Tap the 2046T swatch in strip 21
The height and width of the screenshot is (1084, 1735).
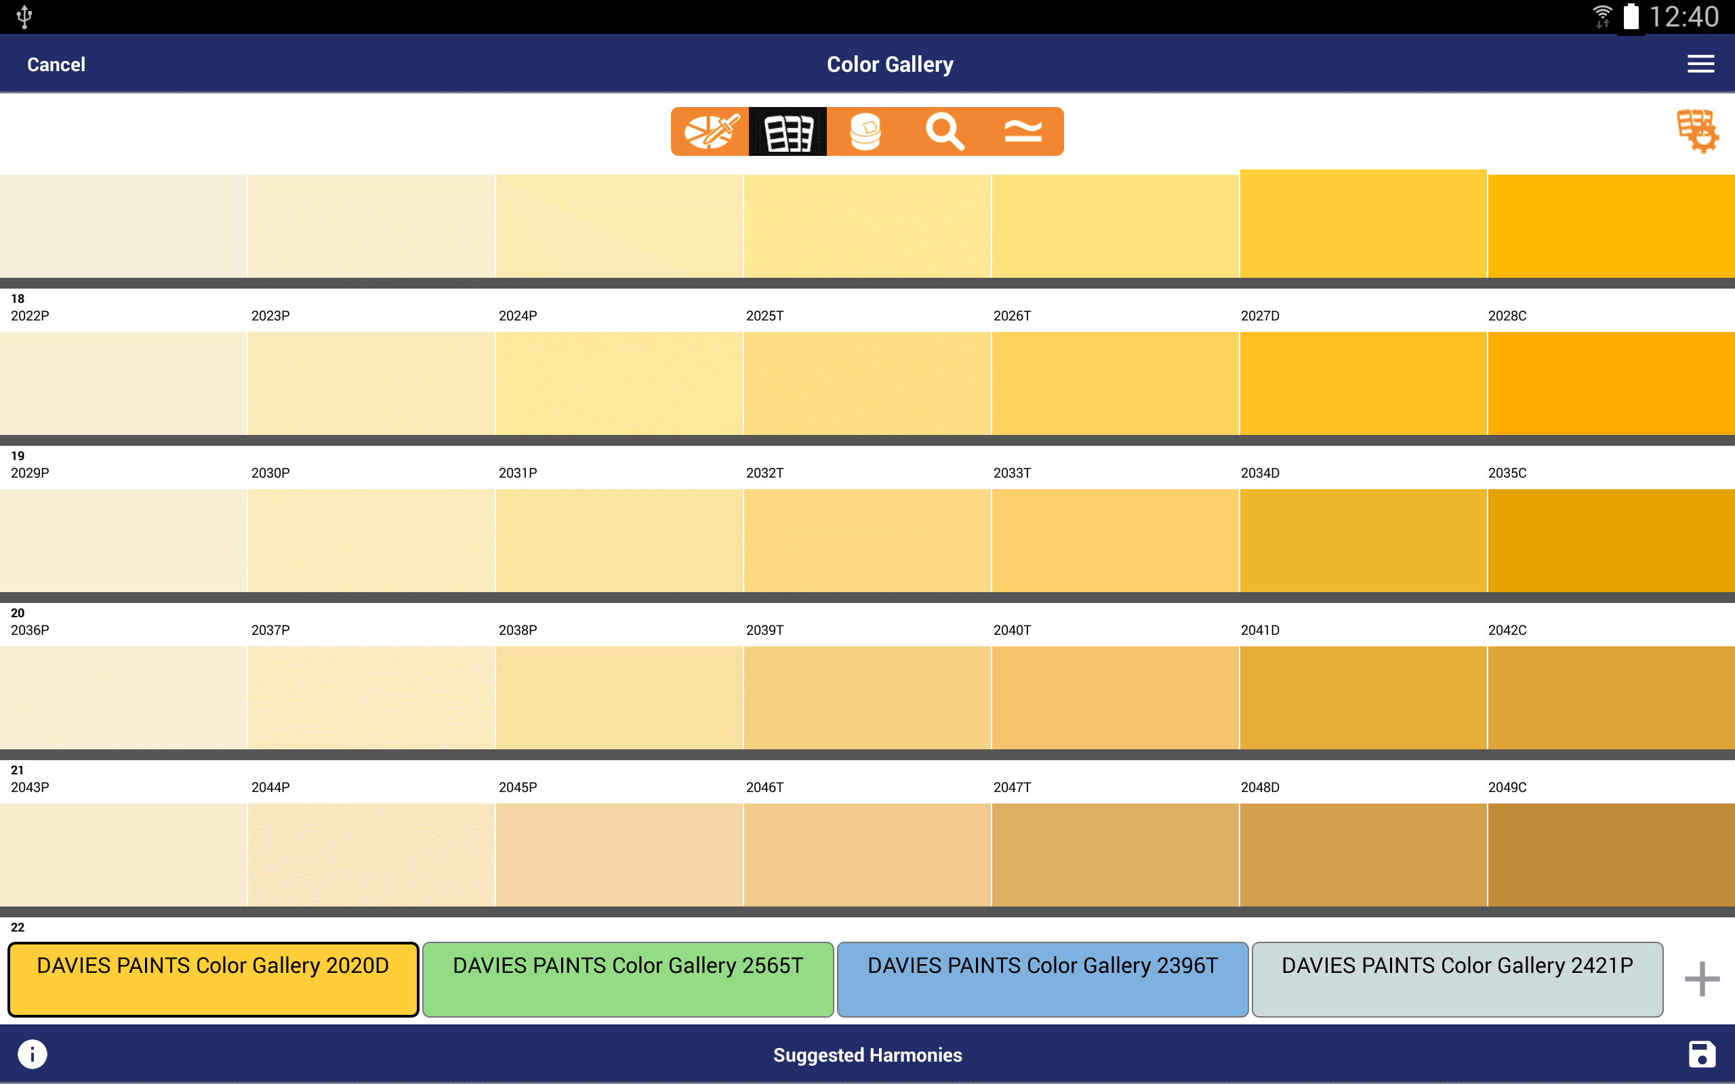tap(867, 854)
